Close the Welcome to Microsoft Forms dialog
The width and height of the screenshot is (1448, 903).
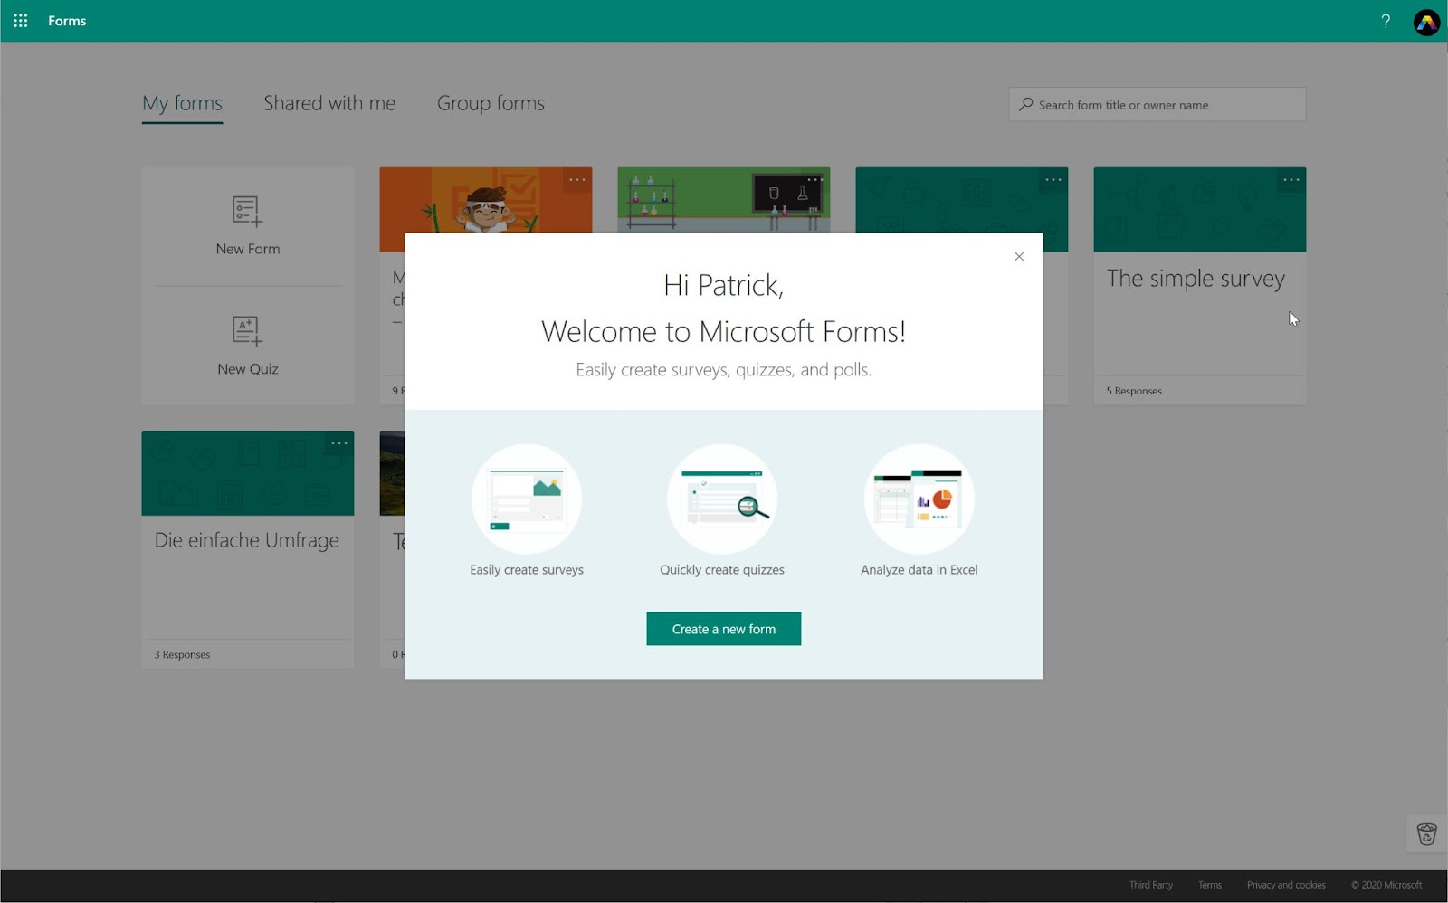[1019, 257]
